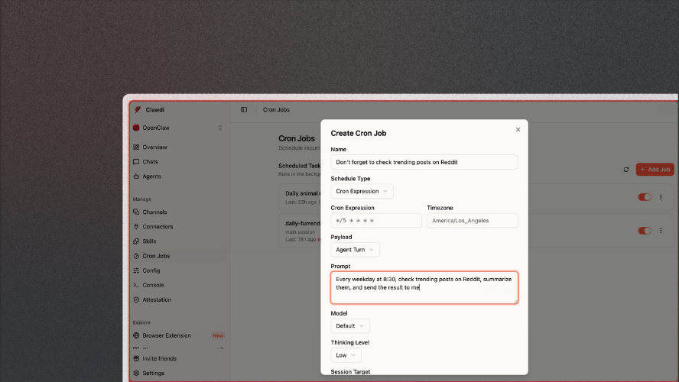Open Channels under Manage

pyautogui.click(x=178, y=212)
